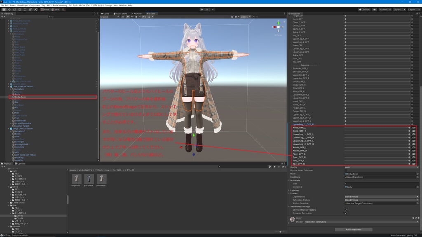
Task: Open Body material help icon
Action: (413, 218)
